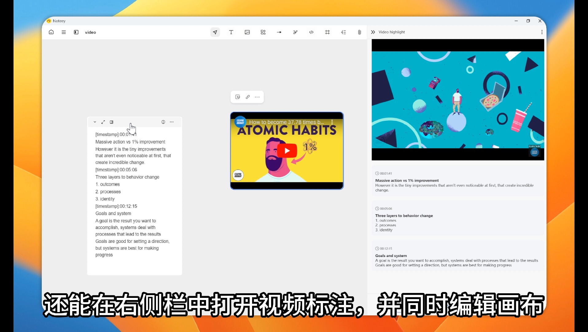588x332 pixels.
Task: Select 'Massive action vs 1% improvement' highlight heading
Action: pos(407,180)
